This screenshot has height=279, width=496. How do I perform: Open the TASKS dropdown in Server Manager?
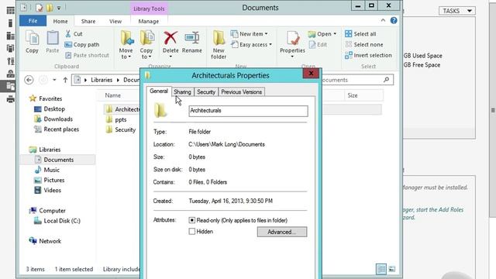click(x=456, y=11)
